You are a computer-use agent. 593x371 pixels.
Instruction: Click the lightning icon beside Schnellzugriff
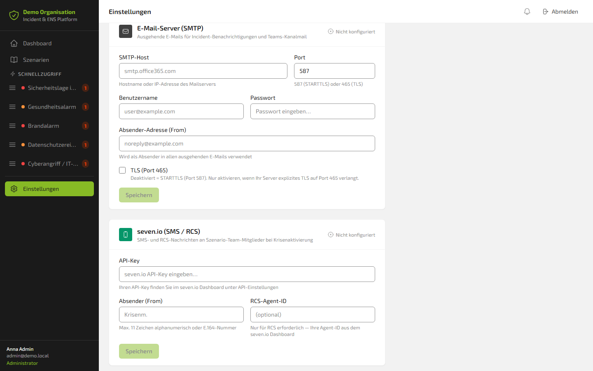click(x=13, y=74)
